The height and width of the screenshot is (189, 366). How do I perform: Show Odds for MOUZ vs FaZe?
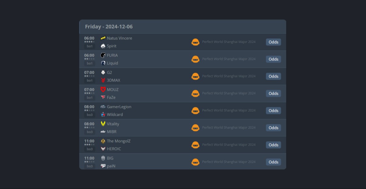click(273, 93)
